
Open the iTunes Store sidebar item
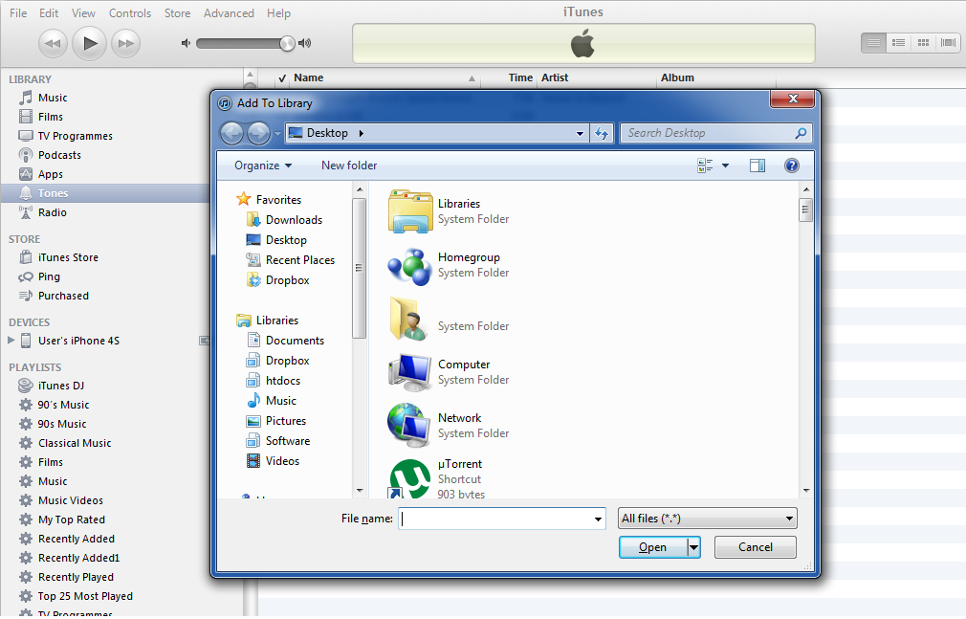[68, 257]
